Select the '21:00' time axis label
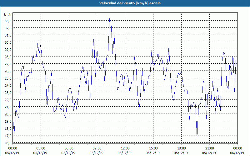Viewport: 250px width, 156px height. click(209, 148)
